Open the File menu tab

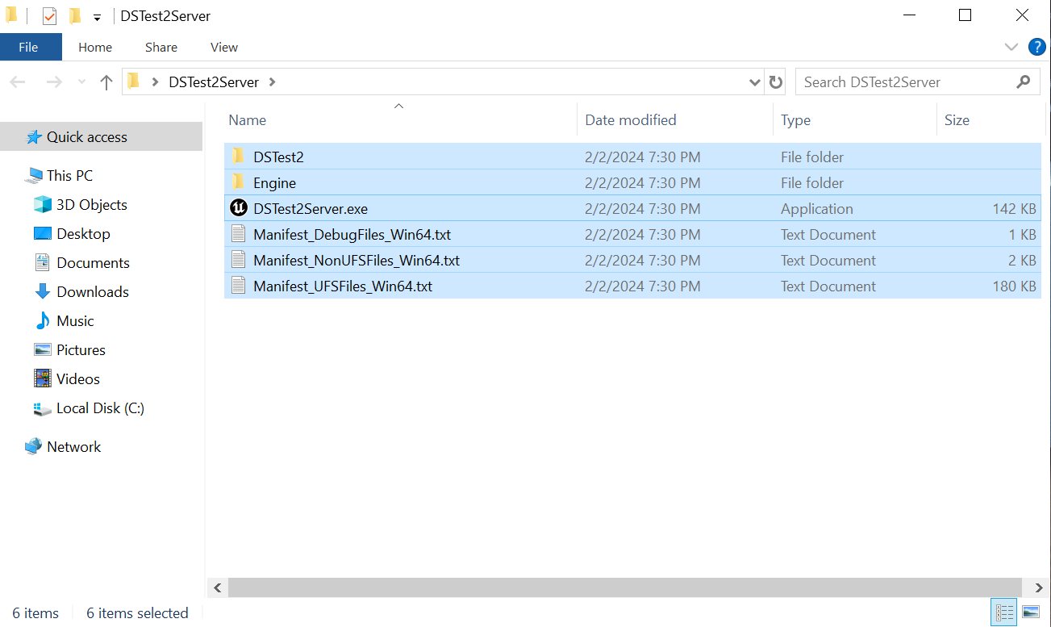(29, 47)
